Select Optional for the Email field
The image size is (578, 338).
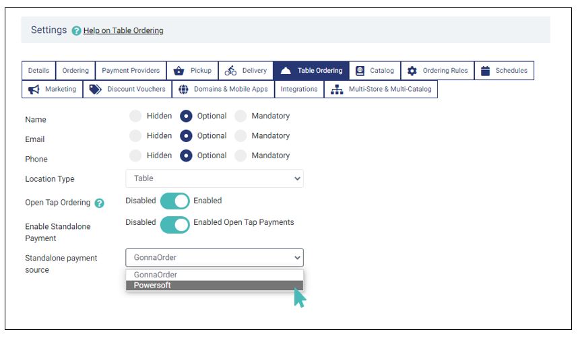point(186,135)
